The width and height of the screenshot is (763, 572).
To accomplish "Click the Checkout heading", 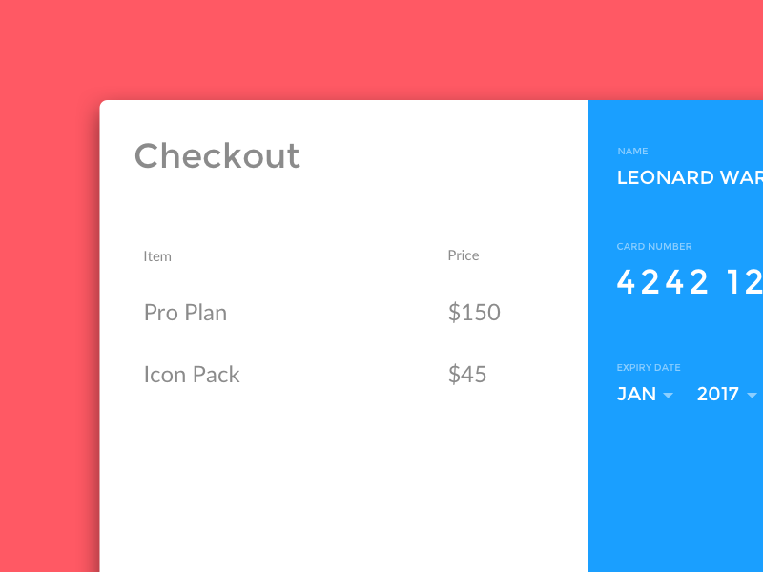I will [x=217, y=155].
